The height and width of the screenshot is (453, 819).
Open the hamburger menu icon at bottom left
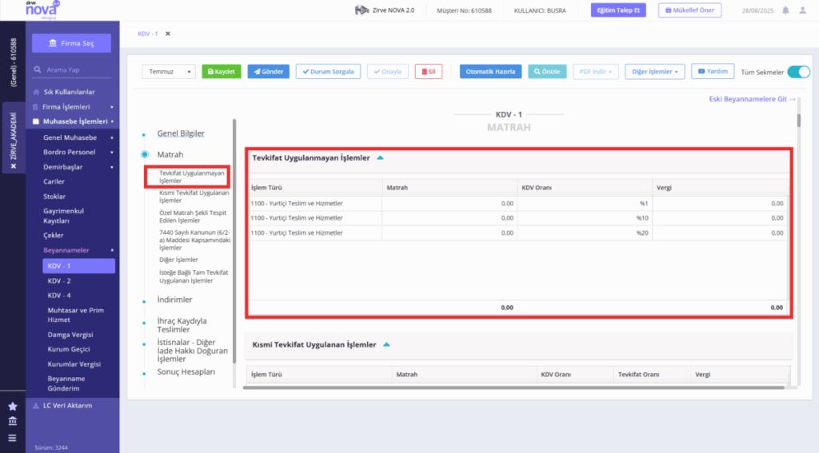[x=13, y=438]
